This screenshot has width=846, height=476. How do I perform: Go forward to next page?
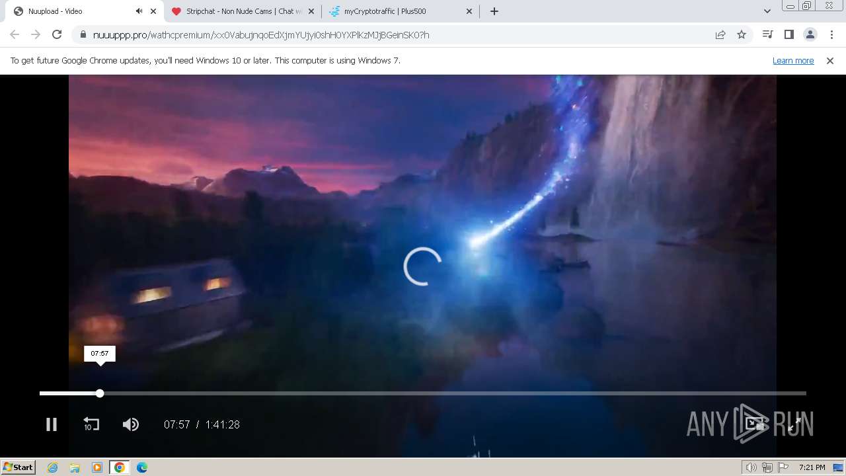tap(36, 34)
